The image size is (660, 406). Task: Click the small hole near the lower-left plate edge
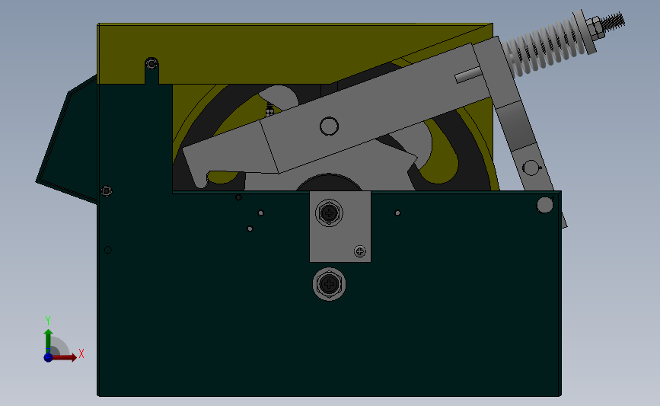coord(108,250)
